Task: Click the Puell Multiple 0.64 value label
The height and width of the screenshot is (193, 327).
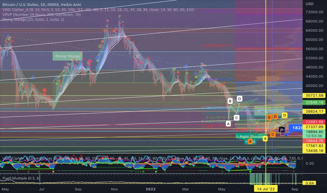Action: [309, 183]
